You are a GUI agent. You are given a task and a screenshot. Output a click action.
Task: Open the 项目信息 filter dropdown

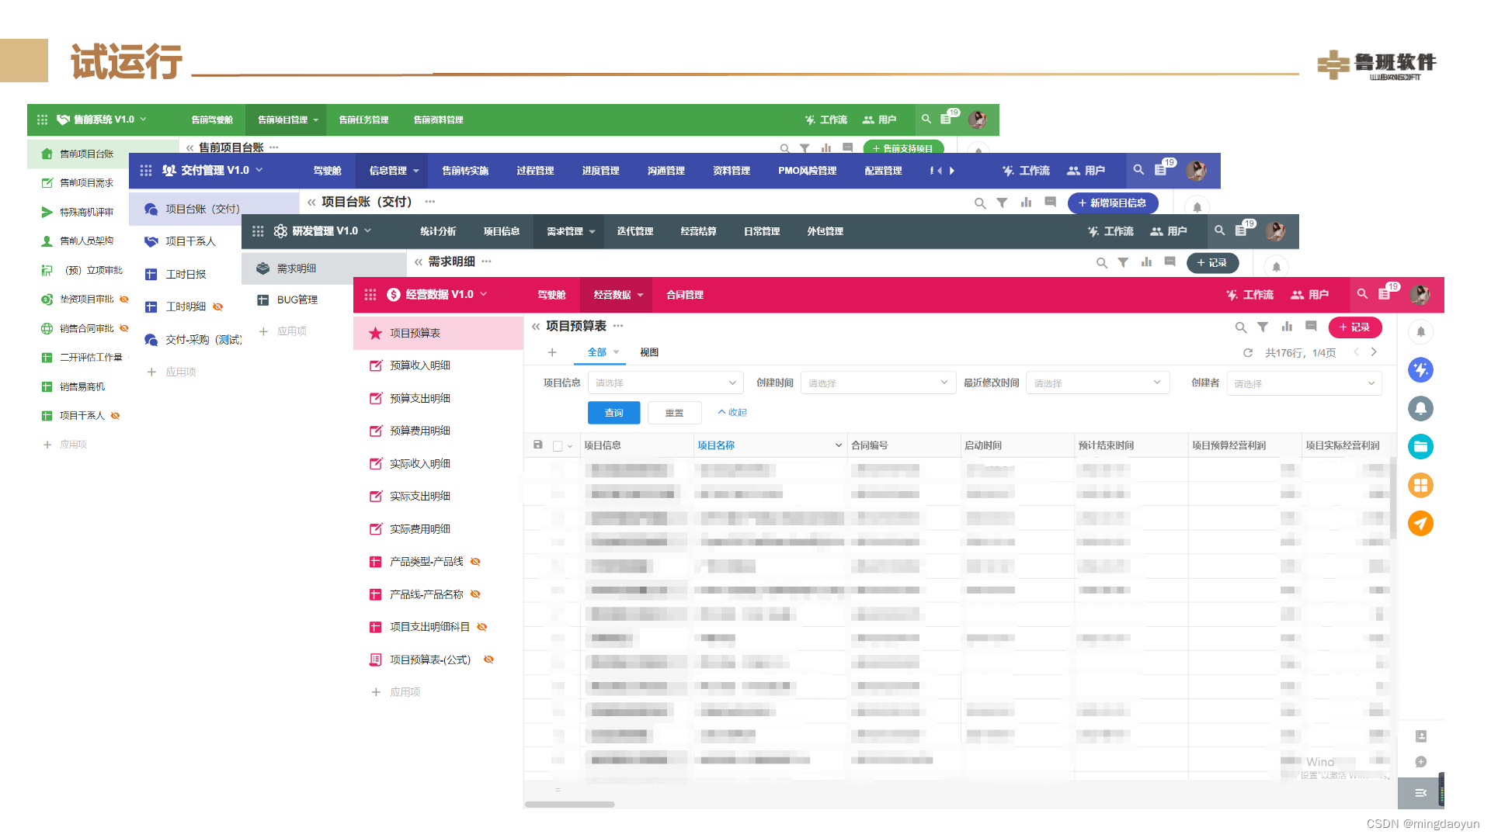[x=665, y=383]
